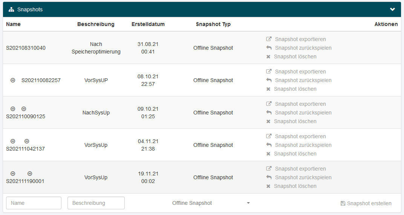
Task: Click the Erstelldatum column header
Action: (148, 24)
